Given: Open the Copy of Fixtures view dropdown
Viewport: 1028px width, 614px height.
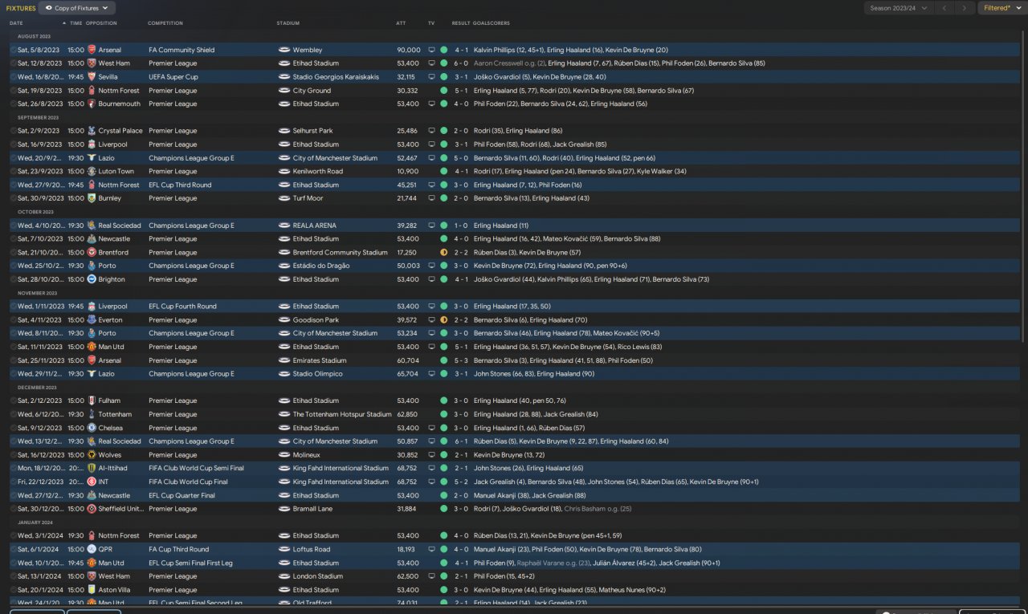Looking at the screenshot, I should 77,8.
